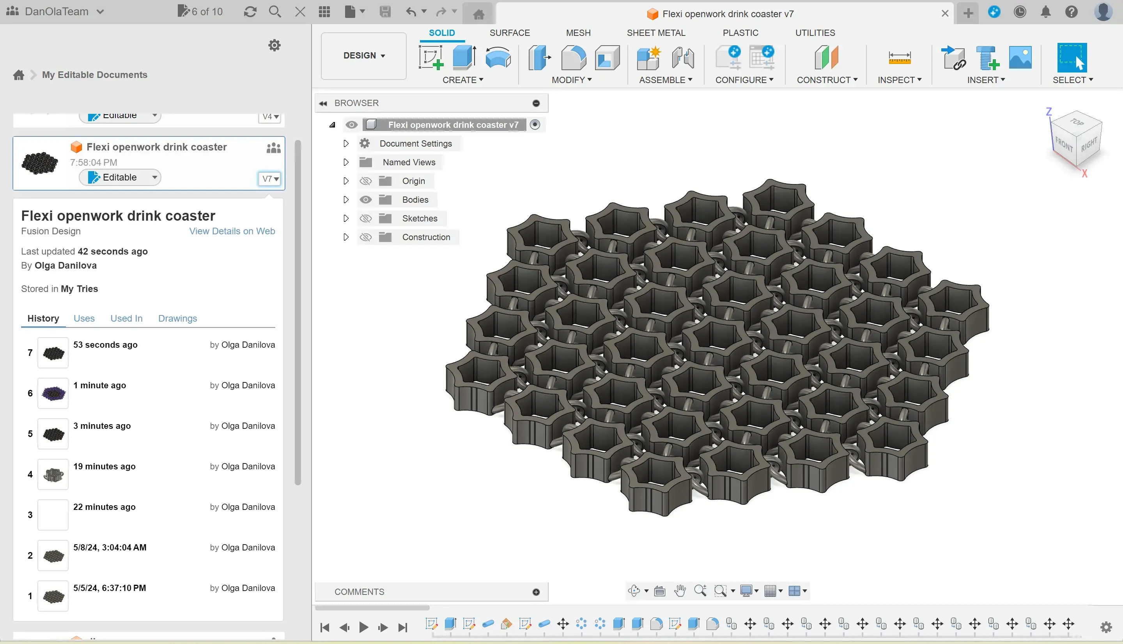Activate the Window Select tool
The width and height of the screenshot is (1123, 644).
click(1072, 58)
